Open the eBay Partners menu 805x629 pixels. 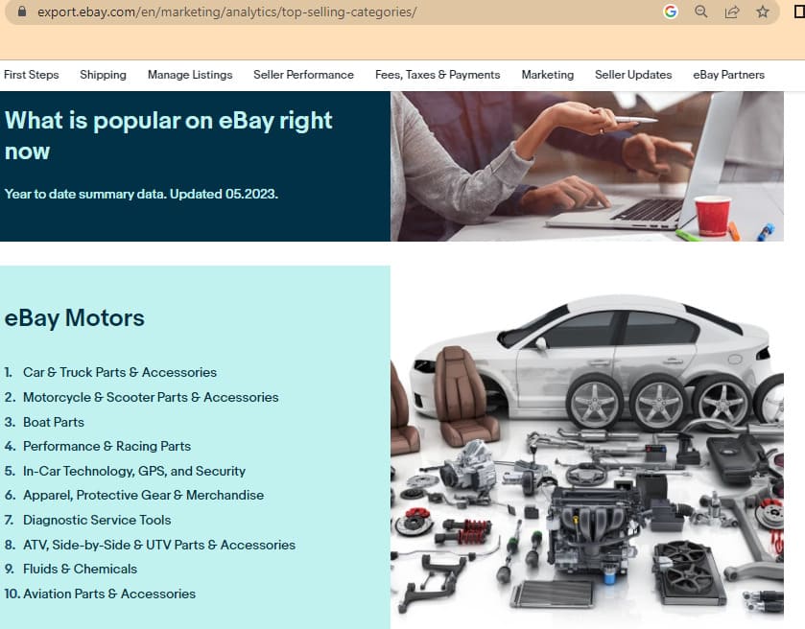728,75
